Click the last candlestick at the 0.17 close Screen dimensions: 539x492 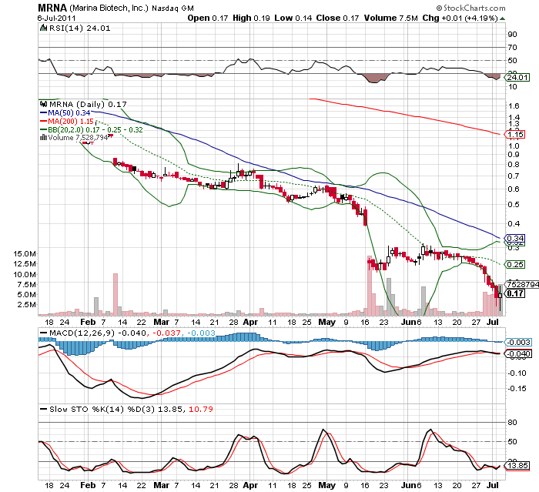pos(500,296)
